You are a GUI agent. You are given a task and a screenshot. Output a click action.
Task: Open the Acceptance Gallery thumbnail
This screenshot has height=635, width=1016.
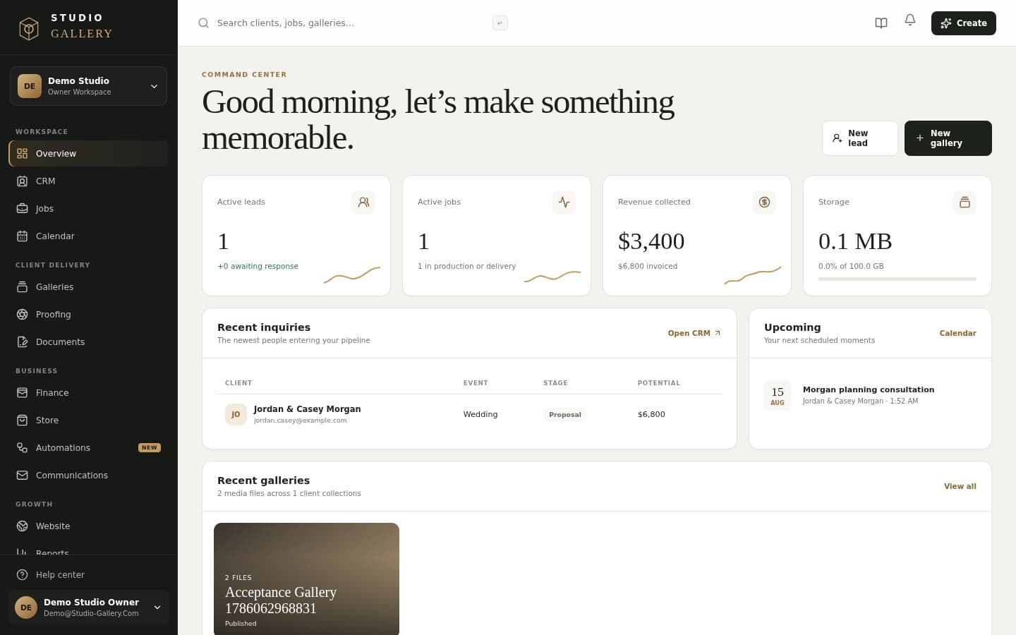pos(306,579)
